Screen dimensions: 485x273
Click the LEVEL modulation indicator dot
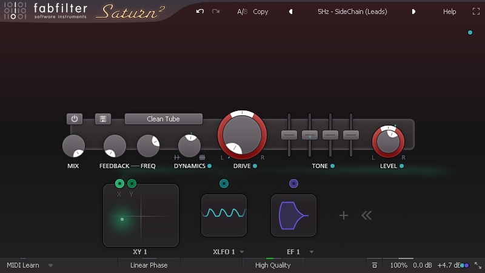pos(401,166)
